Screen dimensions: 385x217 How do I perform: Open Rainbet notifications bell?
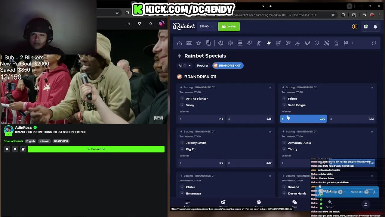click(x=375, y=27)
